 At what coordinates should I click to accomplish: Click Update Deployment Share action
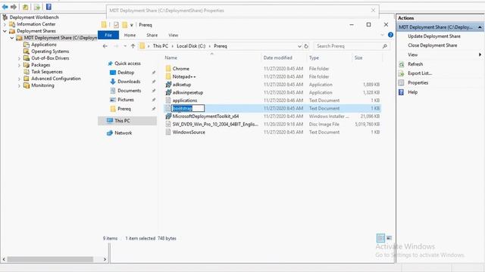[x=434, y=36]
